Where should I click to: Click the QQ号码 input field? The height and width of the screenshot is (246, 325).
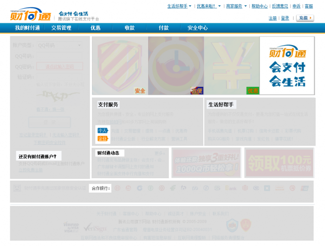[59, 56]
